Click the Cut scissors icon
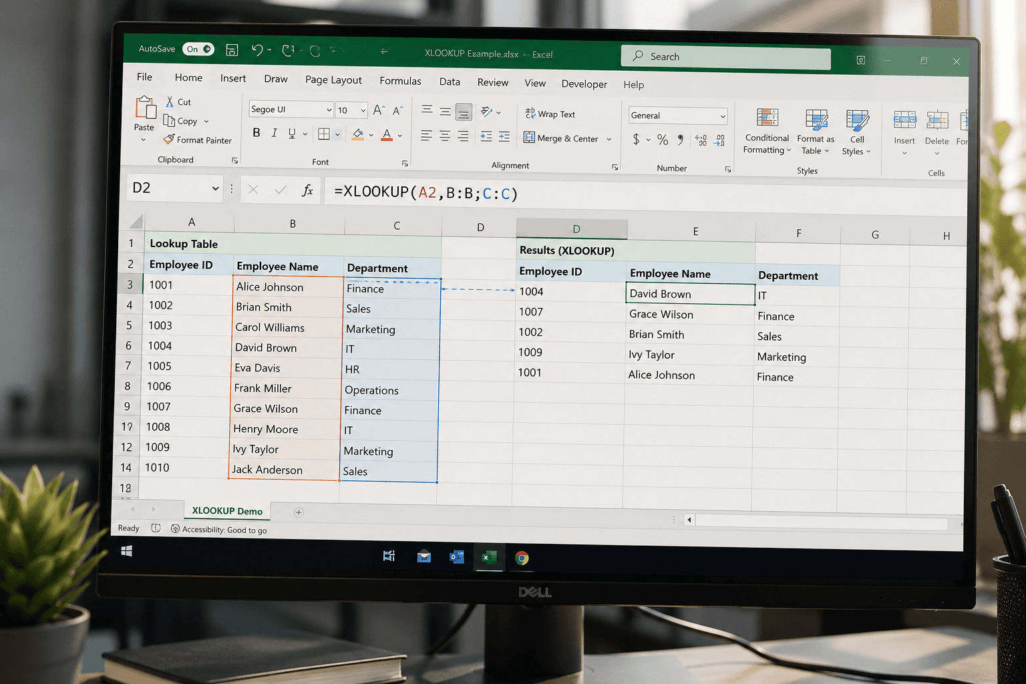Viewport: 1026px width, 684px height. tap(170, 102)
